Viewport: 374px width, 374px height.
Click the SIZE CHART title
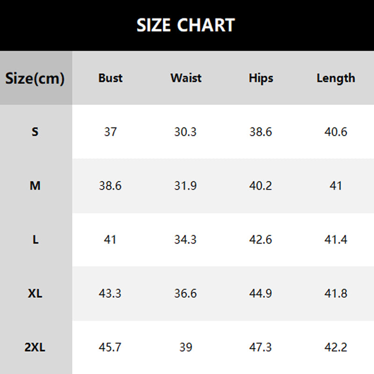click(x=186, y=25)
